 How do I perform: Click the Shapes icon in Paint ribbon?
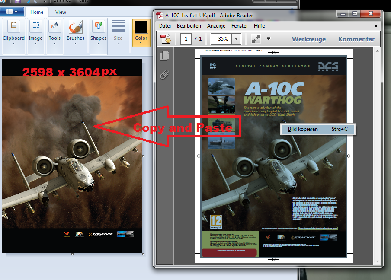pos(98,26)
